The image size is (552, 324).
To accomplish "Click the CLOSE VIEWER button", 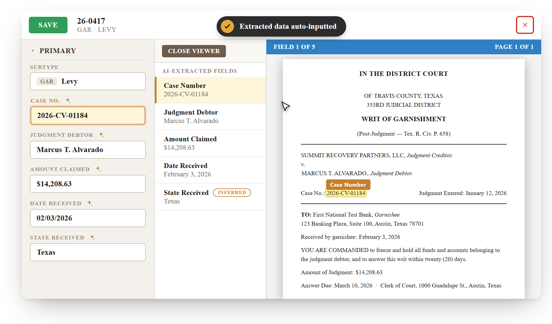I will (x=194, y=51).
